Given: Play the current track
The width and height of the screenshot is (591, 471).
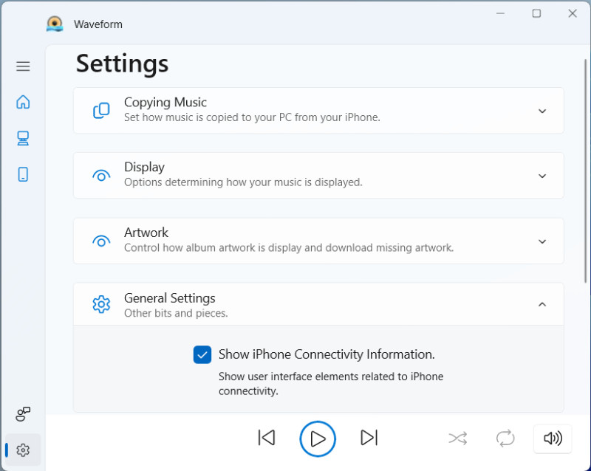Looking at the screenshot, I should point(318,439).
